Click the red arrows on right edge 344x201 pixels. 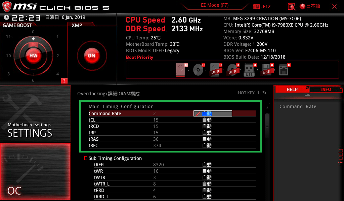(340, 163)
